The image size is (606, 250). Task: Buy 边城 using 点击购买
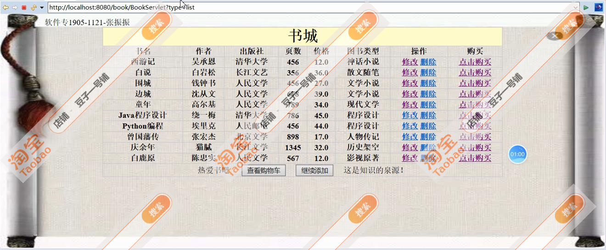pos(475,94)
